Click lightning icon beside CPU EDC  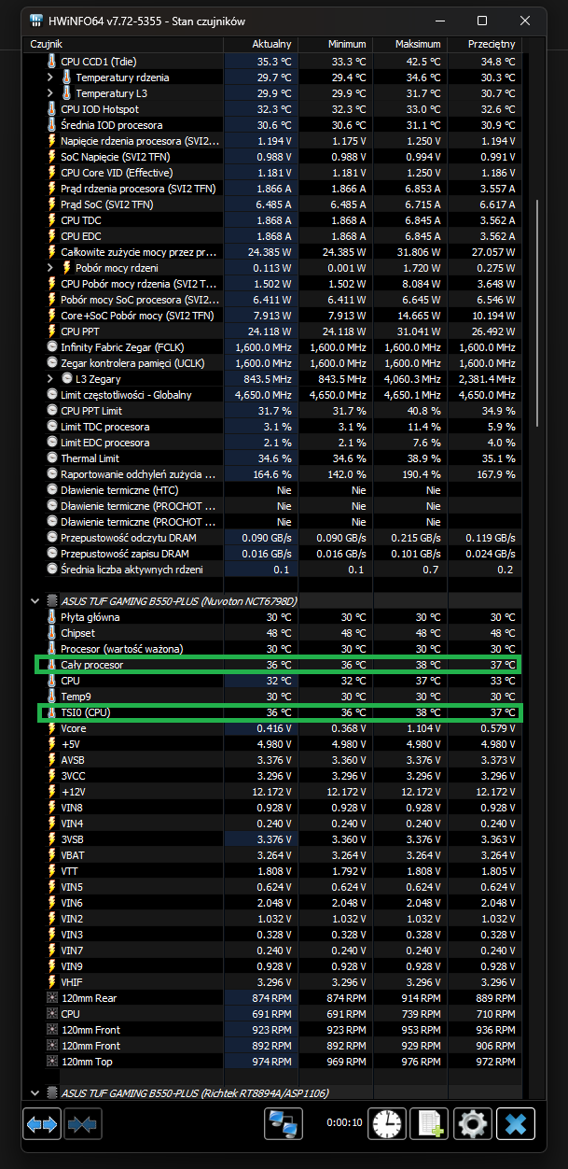click(x=52, y=236)
